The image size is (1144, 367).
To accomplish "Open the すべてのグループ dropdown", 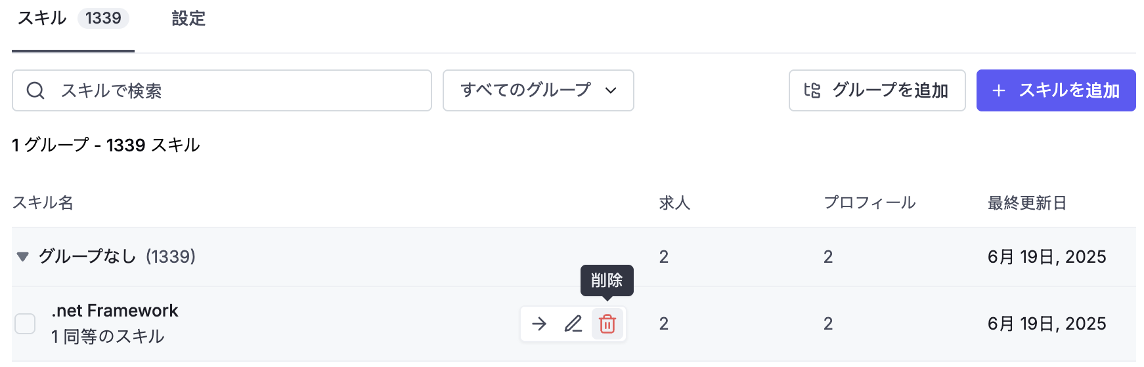I will pos(539,90).
